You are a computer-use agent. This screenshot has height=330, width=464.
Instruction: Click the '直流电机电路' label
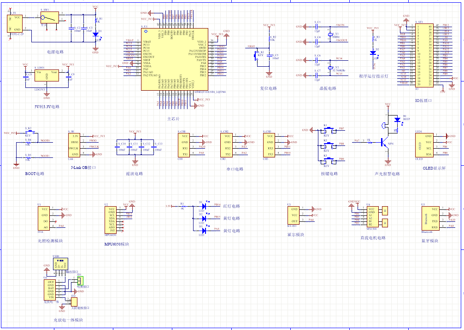(373, 238)
